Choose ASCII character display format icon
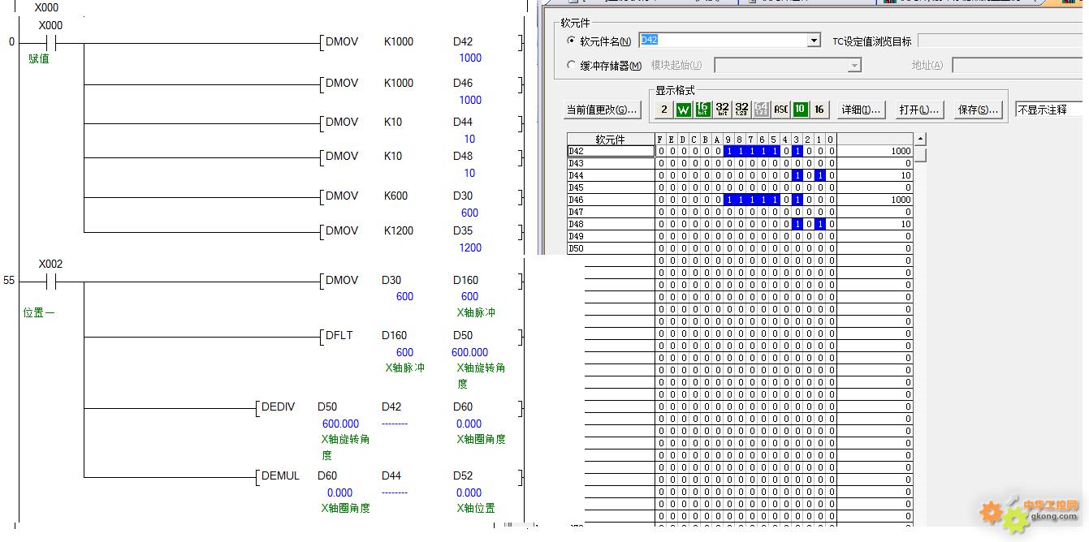1089x542 pixels. tap(780, 110)
